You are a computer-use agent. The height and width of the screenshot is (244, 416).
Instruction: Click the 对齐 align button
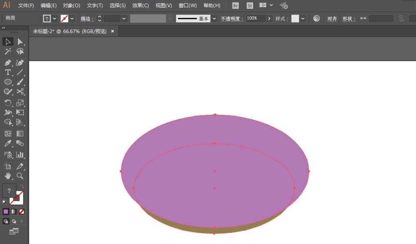coord(332,19)
